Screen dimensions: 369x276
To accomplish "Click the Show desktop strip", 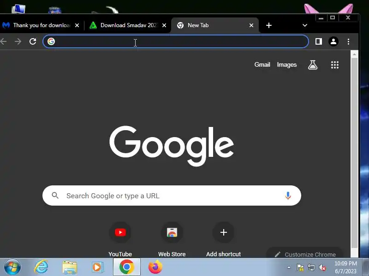I will (x=365, y=267).
